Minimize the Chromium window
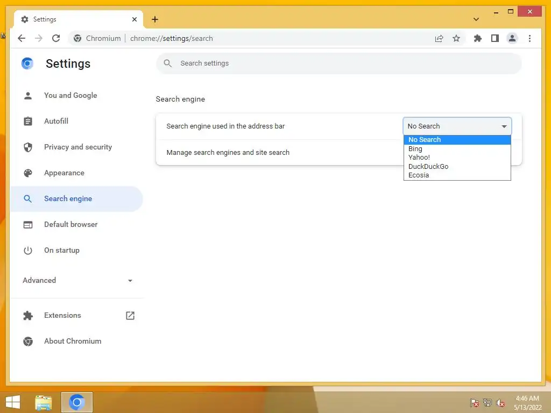The height and width of the screenshot is (413, 551). (x=496, y=12)
